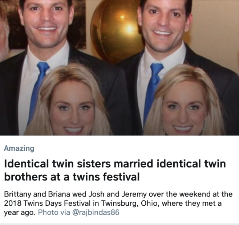Select the description mentioning Twins Days Festival
The width and height of the screenshot is (239, 225).
[118, 203]
